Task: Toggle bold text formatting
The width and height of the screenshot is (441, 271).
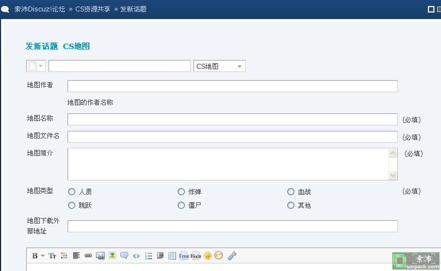Action: 35,256
